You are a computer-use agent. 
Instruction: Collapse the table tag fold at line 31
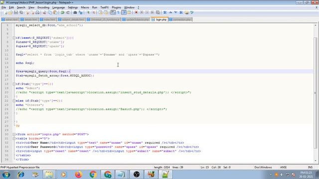point(14,138)
